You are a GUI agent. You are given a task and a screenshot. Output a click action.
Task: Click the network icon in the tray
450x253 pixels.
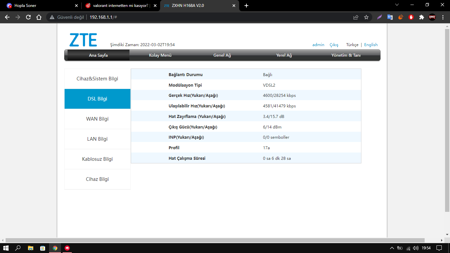[408, 248]
